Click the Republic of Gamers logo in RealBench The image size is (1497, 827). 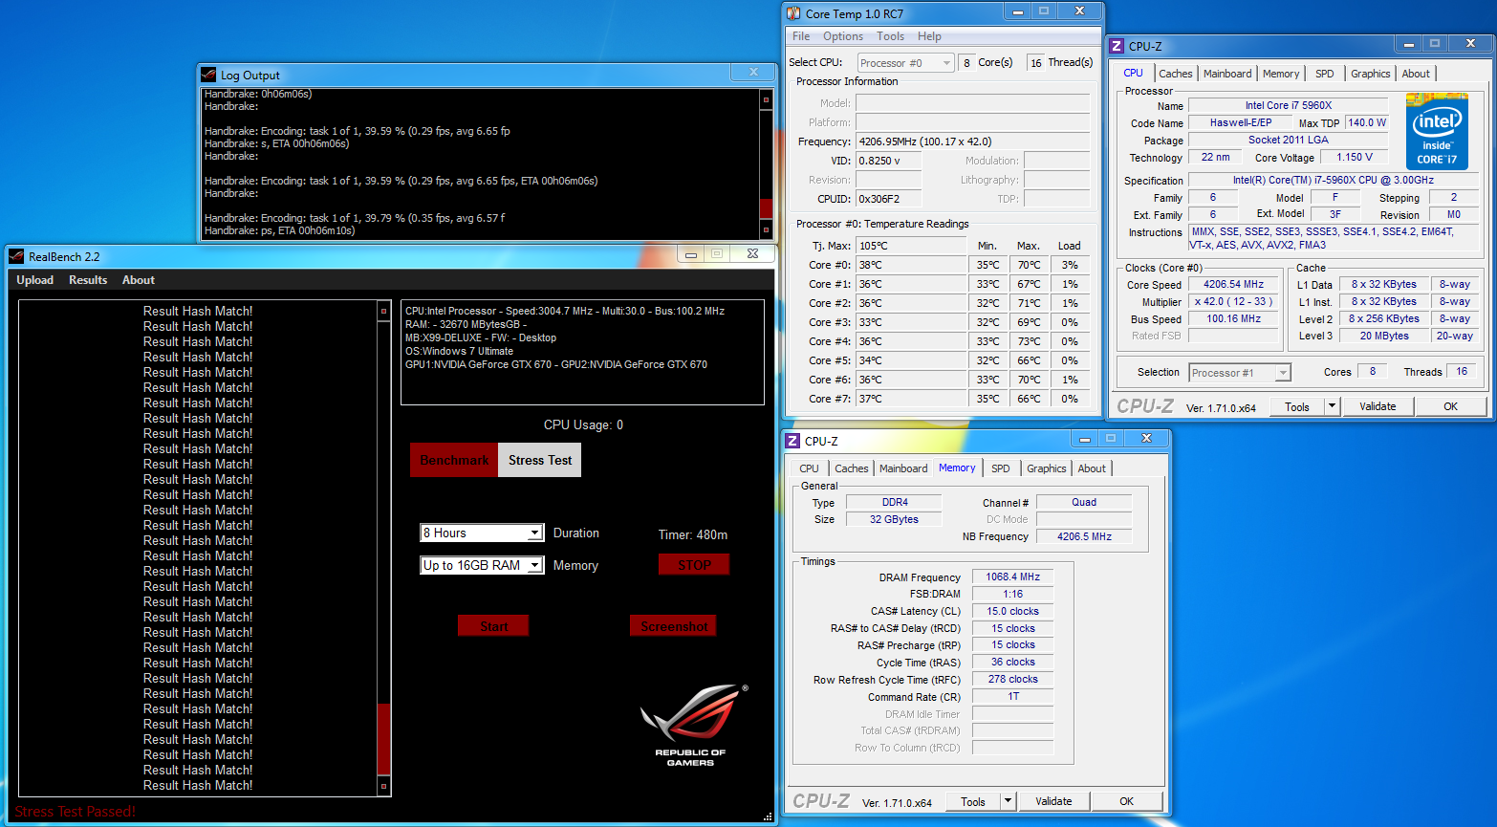(694, 725)
